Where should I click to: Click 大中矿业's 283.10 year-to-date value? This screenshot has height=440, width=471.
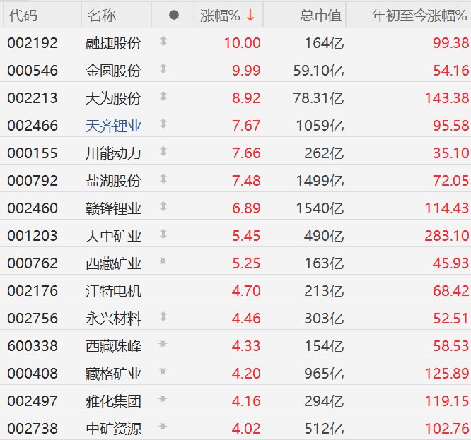point(447,236)
